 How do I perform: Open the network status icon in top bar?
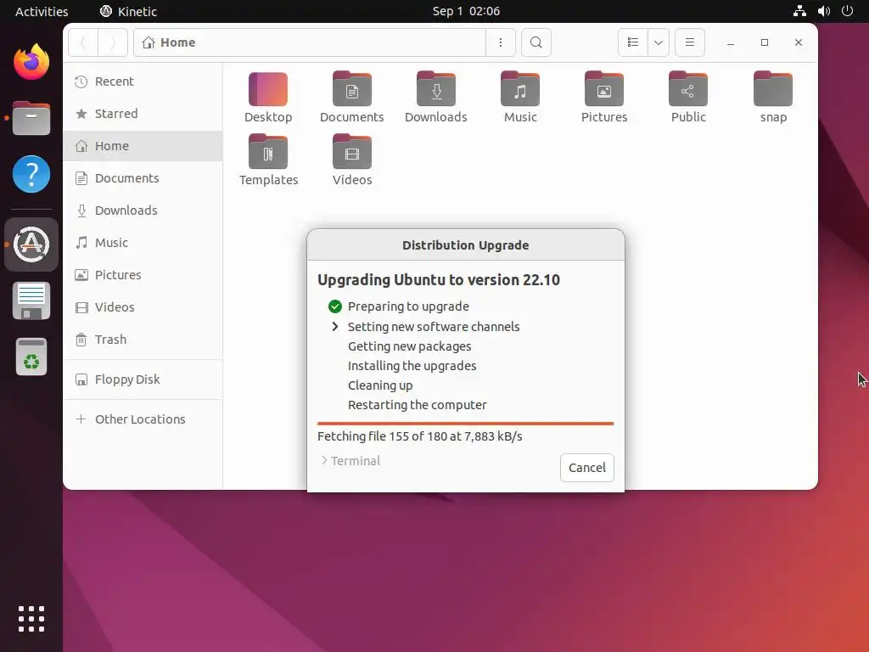799,11
